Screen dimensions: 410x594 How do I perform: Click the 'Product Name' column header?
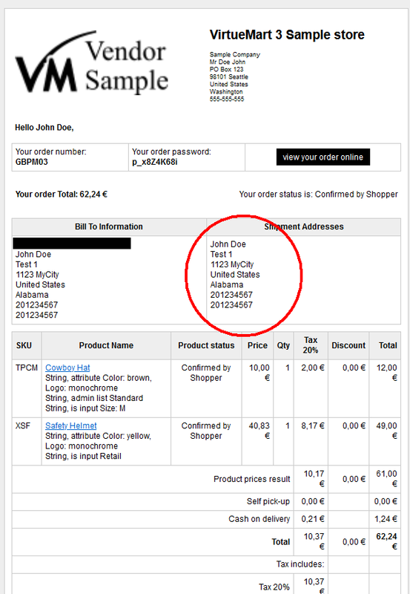(x=106, y=345)
